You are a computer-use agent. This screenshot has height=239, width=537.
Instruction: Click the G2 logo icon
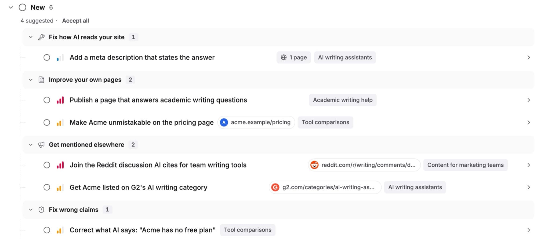coord(275,187)
